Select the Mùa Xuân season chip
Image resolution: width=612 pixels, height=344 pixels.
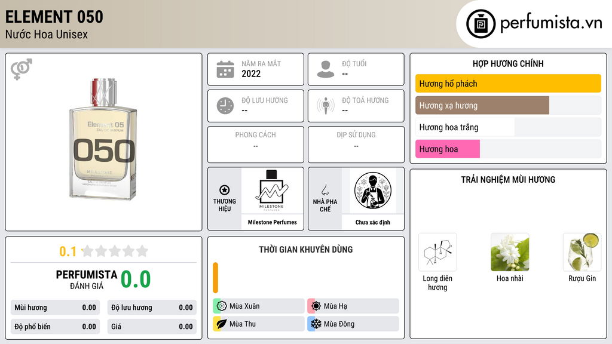click(x=259, y=306)
